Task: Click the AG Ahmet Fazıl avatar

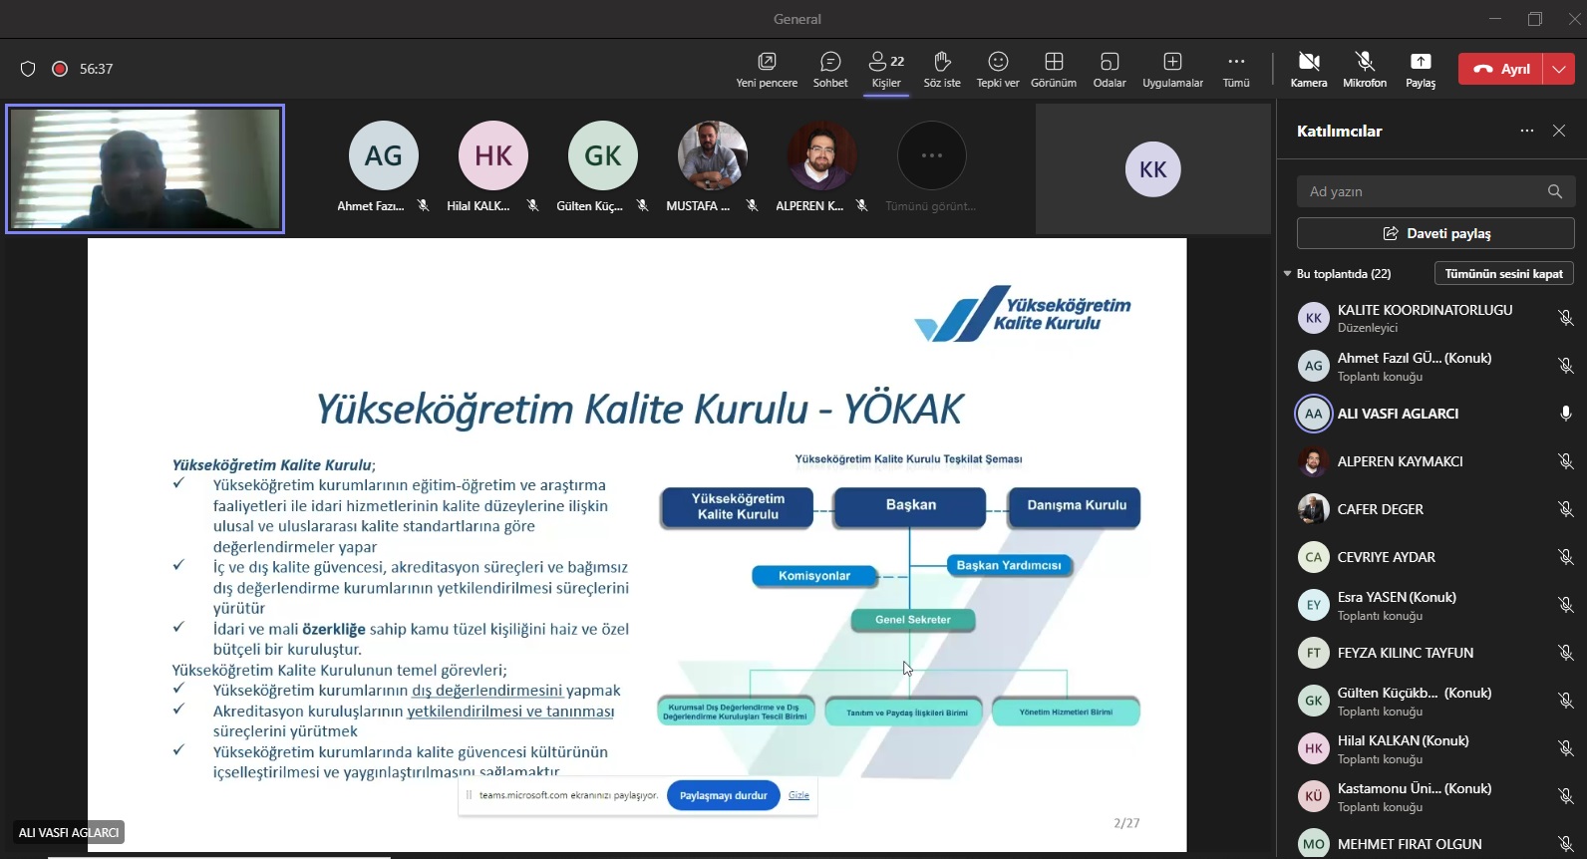Action: pos(384,155)
